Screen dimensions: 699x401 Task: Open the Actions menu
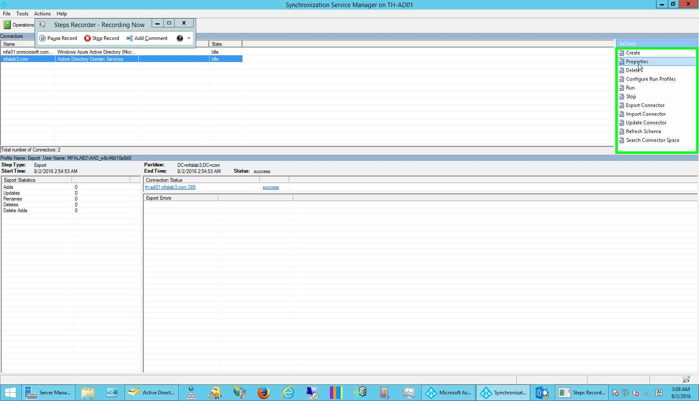(x=42, y=14)
